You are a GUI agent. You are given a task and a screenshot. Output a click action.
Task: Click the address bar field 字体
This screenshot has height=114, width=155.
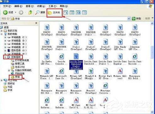[69, 19]
